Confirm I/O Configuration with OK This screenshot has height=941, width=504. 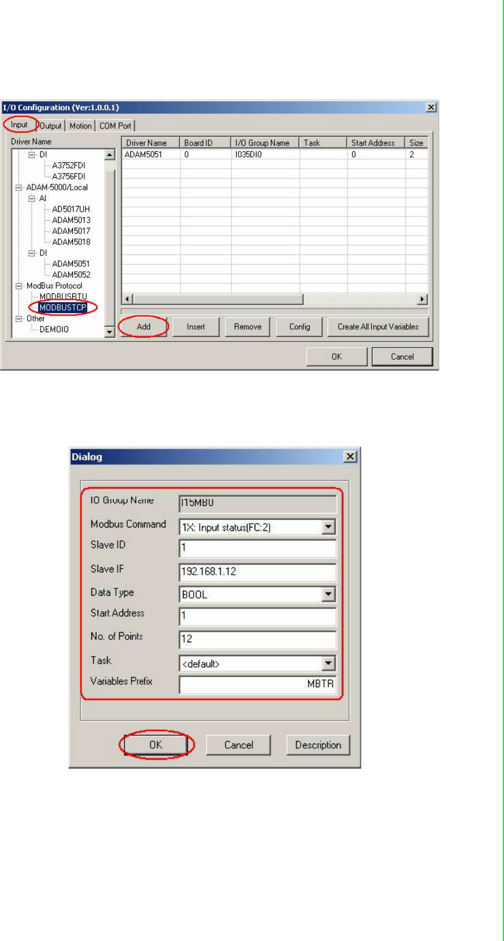pyautogui.click(x=337, y=357)
